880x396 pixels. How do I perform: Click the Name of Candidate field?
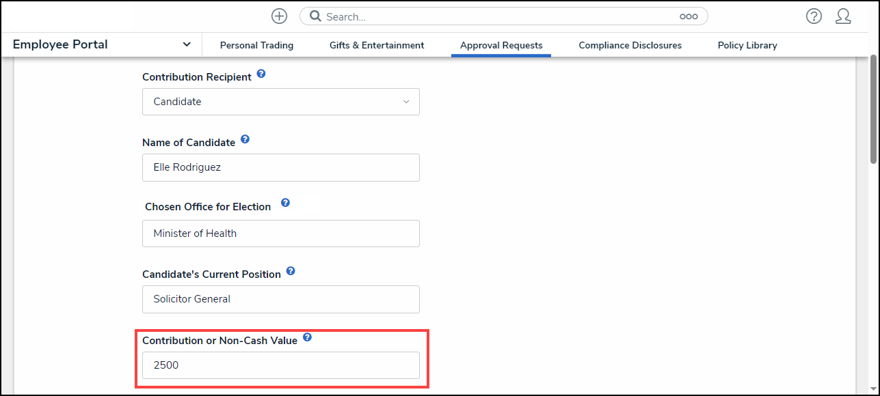click(280, 167)
